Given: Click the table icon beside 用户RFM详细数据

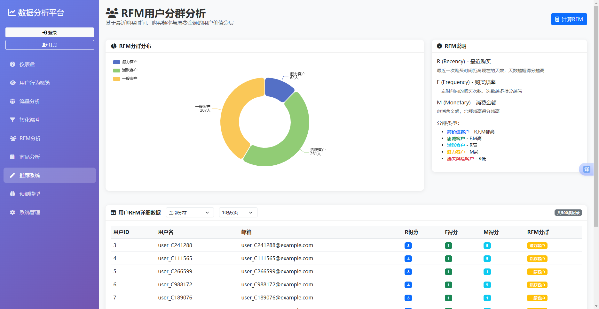Looking at the screenshot, I should (x=113, y=213).
